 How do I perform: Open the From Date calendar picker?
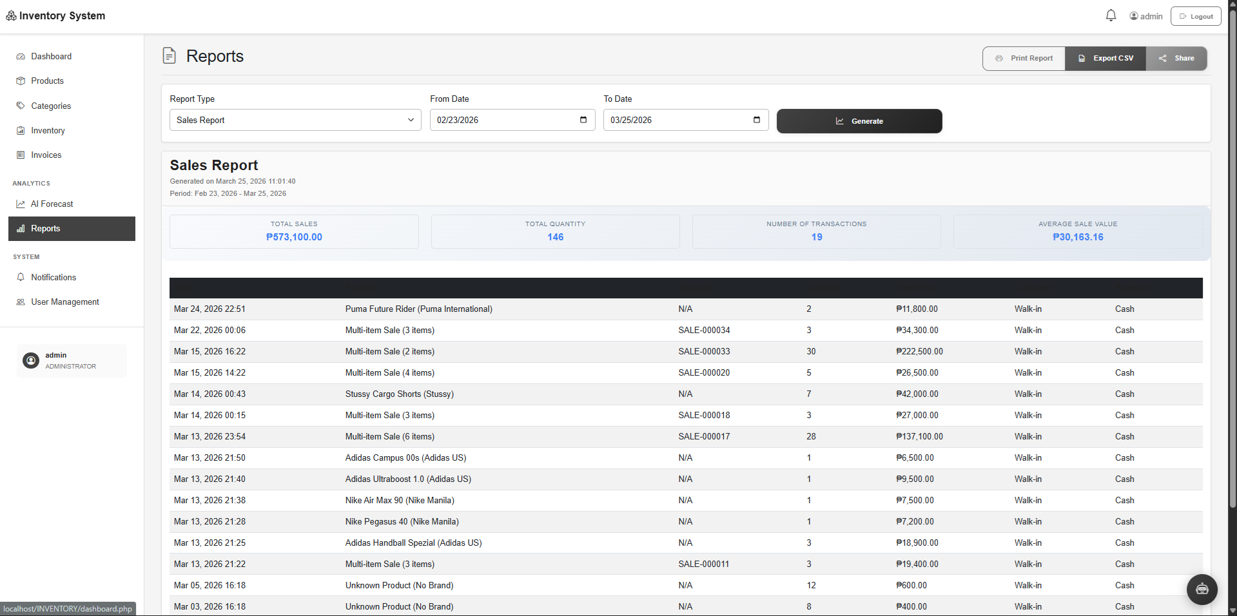tap(583, 120)
